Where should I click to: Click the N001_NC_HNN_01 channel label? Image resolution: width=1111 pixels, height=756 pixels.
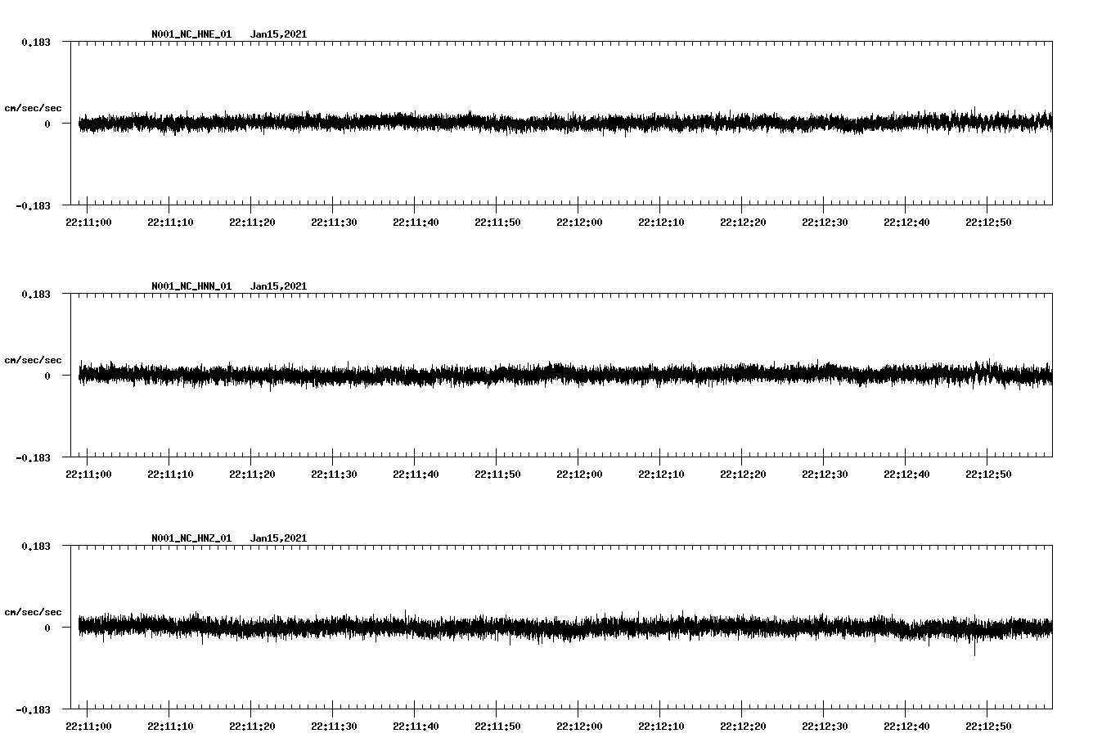tap(190, 286)
